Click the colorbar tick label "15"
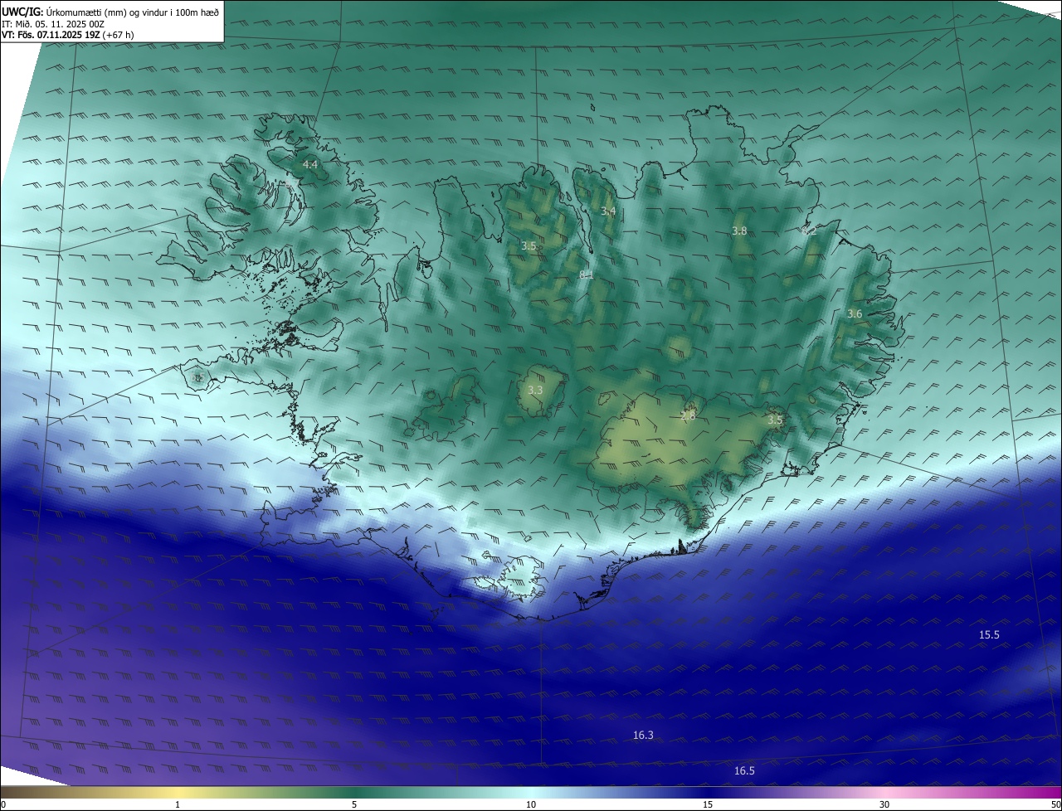The image size is (1062, 811). [708, 804]
